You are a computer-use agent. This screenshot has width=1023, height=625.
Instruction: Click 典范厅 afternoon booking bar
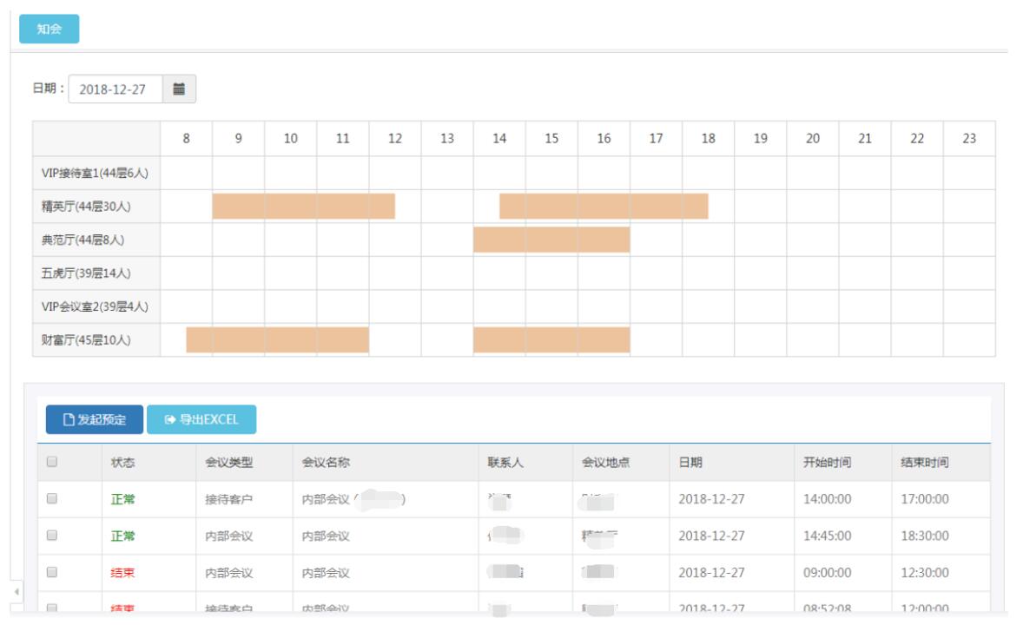point(551,240)
